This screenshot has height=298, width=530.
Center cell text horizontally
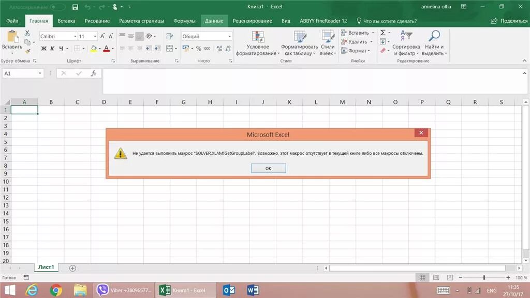point(131,49)
